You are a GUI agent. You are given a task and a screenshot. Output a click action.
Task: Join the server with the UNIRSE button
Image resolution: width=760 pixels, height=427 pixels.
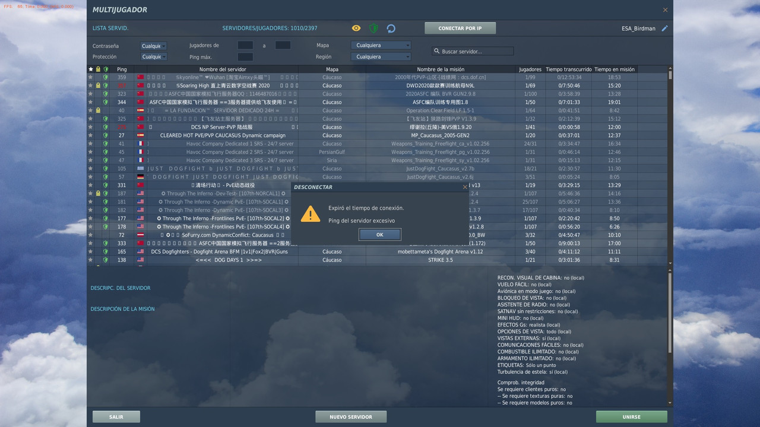(632, 417)
